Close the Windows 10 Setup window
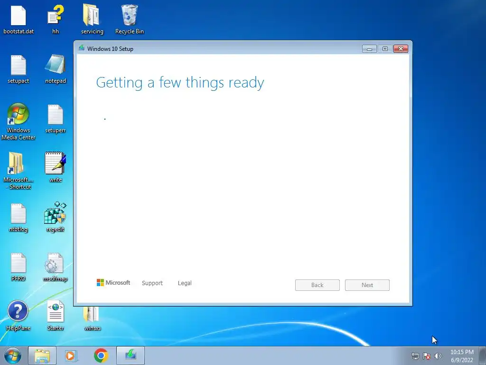This screenshot has height=365, width=486. coord(401,49)
